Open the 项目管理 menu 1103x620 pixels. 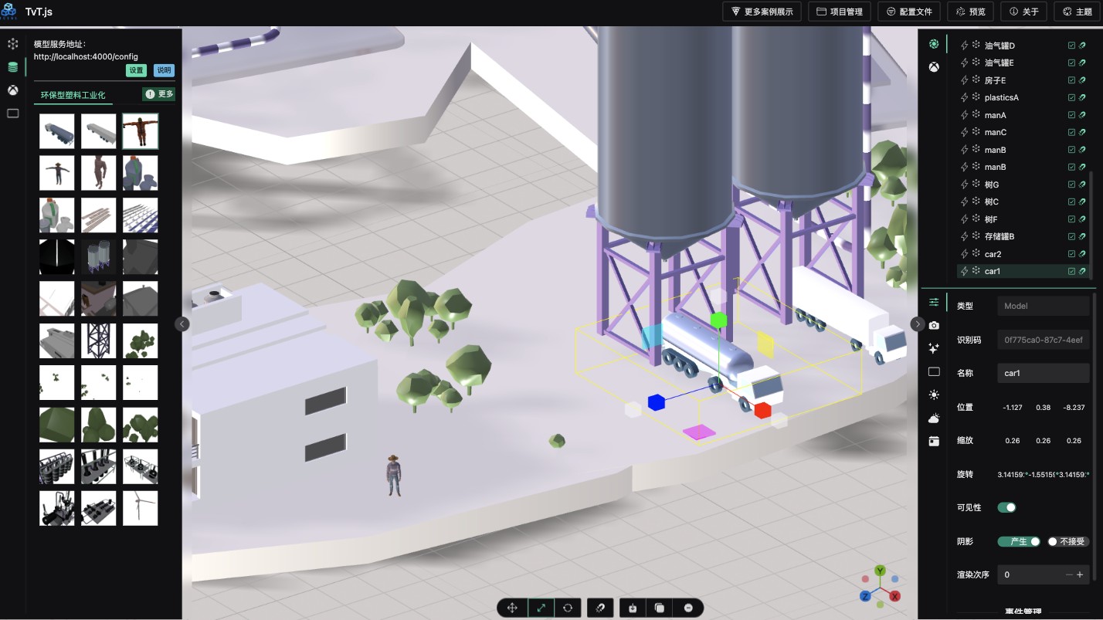pos(840,12)
